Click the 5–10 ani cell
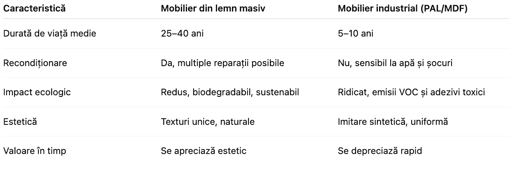The height and width of the screenshot is (170, 515). (356, 34)
